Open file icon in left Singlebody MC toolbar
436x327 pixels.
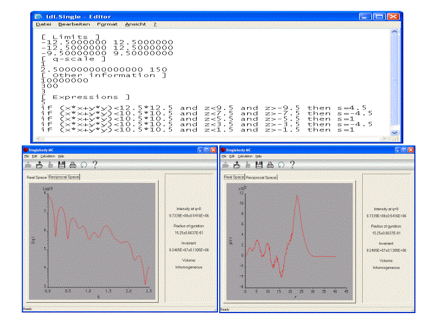click(x=39, y=165)
